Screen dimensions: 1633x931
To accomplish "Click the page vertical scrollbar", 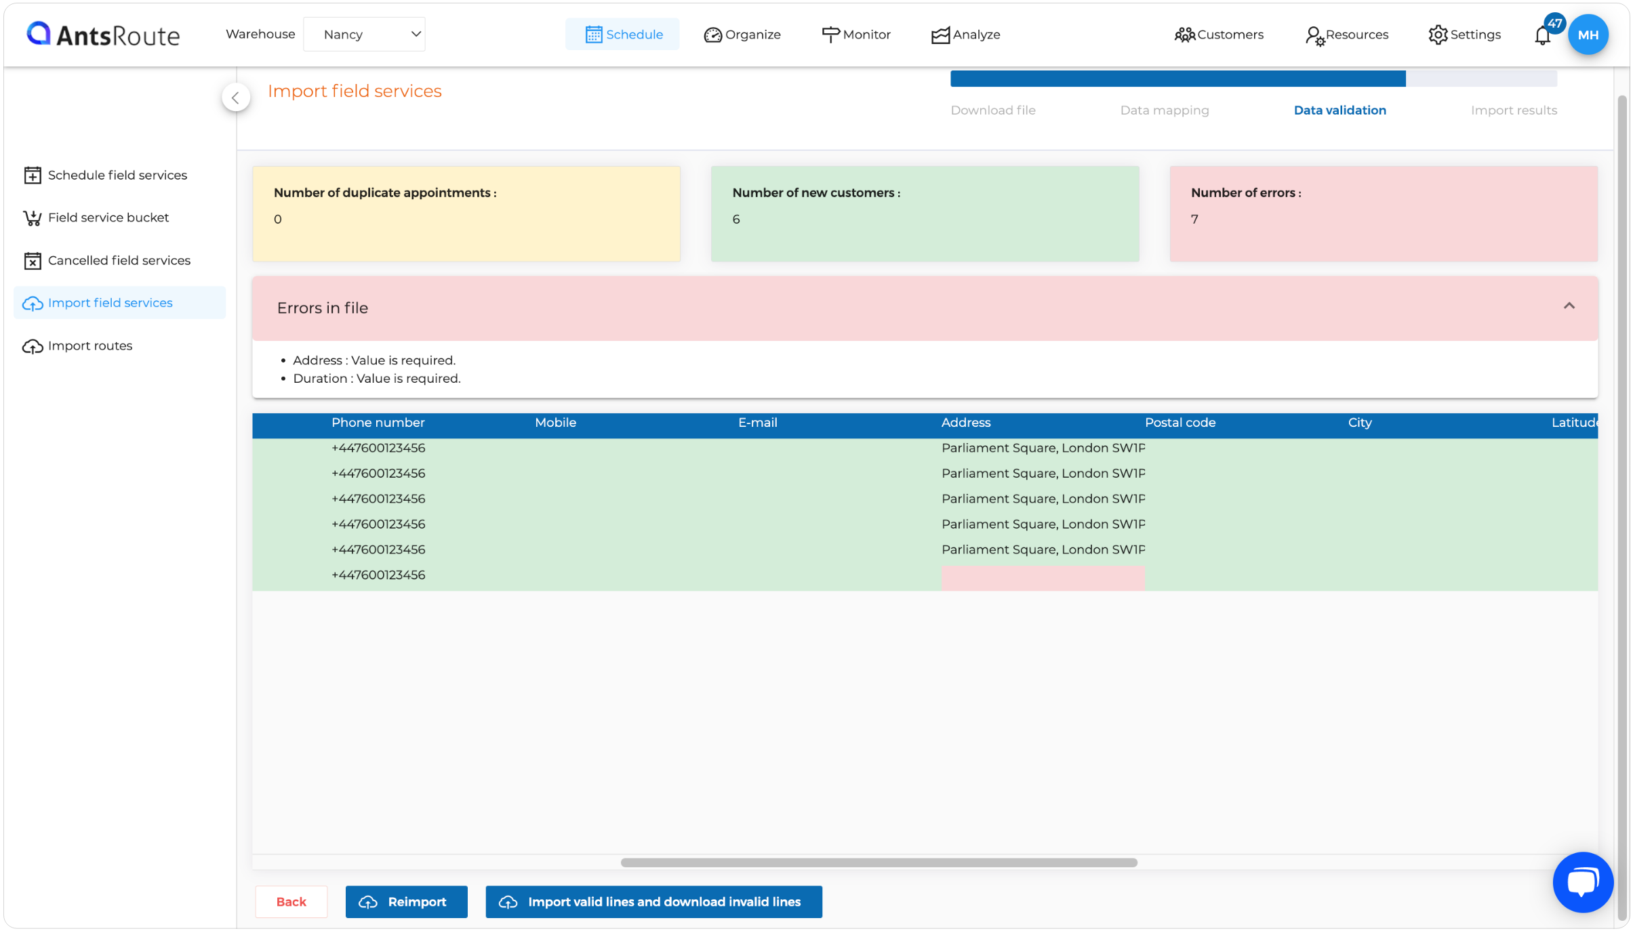I will 1622,507.
